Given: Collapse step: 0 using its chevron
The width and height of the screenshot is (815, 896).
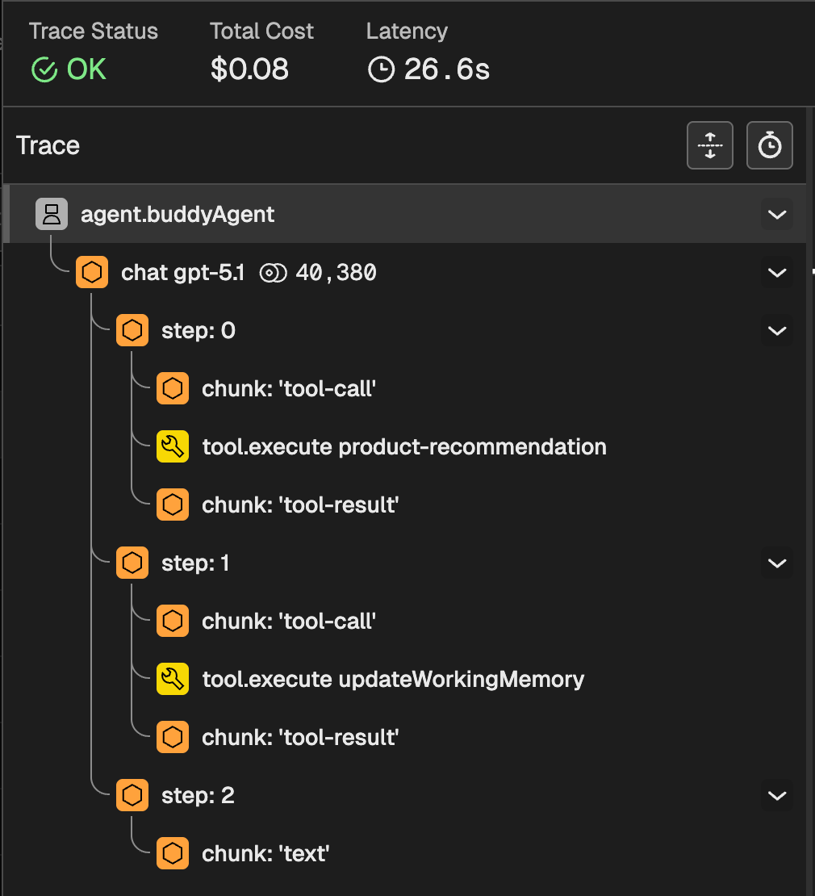Looking at the screenshot, I should 777,331.
